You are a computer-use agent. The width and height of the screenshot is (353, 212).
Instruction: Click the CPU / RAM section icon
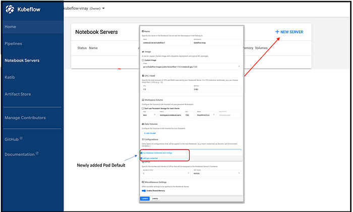pyautogui.click(x=143, y=76)
